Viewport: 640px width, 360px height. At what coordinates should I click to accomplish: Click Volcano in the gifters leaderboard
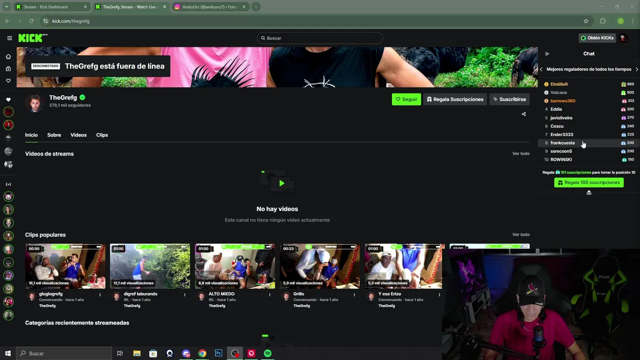558,92
